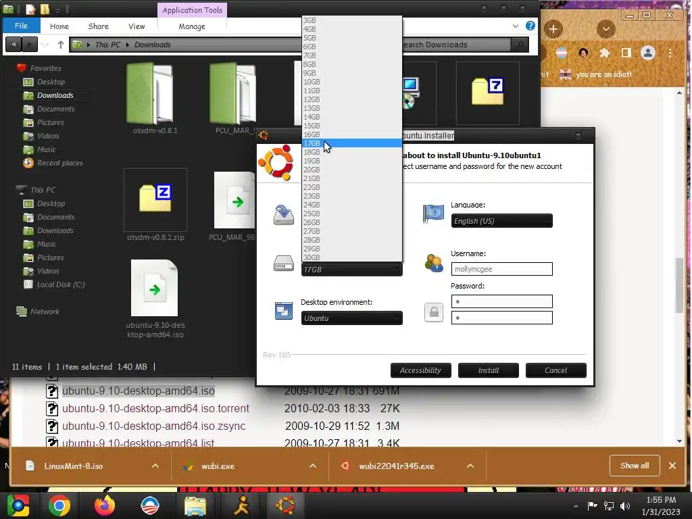This screenshot has height=519, width=692.
Task: Open ubuntu-9.10-desktop-amd64.iso.zsync link
Action: [x=154, y=426]
